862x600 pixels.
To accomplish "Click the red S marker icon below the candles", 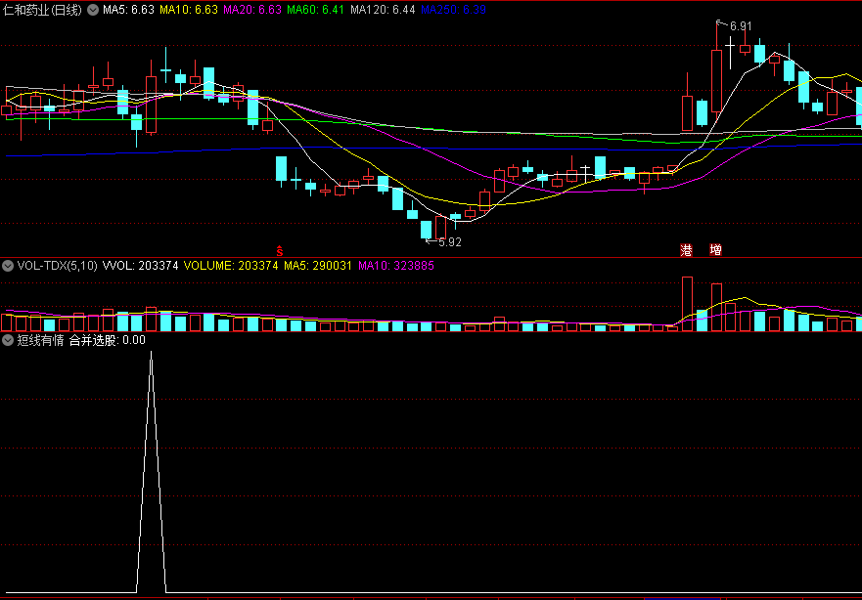I will pyautogui.click(x=279, y=251).
